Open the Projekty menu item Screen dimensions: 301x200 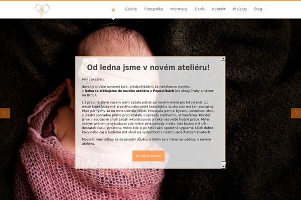pyautogui.click(x=240, y=9)
